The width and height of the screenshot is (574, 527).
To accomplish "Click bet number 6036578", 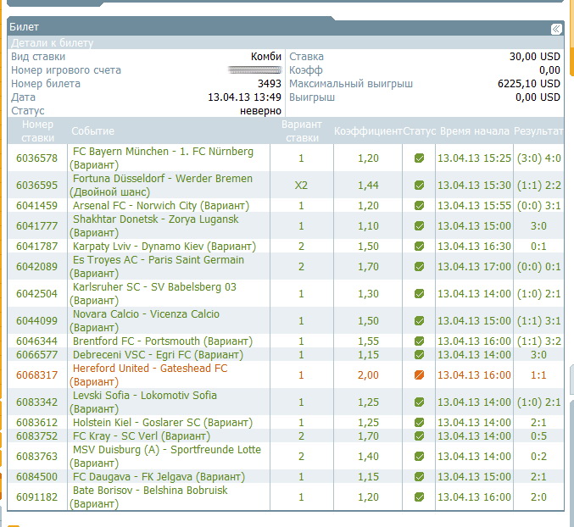I will click(36, 158).
